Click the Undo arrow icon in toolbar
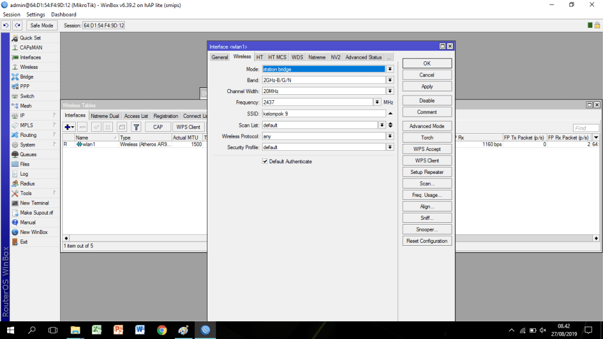Screen dimensions: 603x339 [6, 25]
